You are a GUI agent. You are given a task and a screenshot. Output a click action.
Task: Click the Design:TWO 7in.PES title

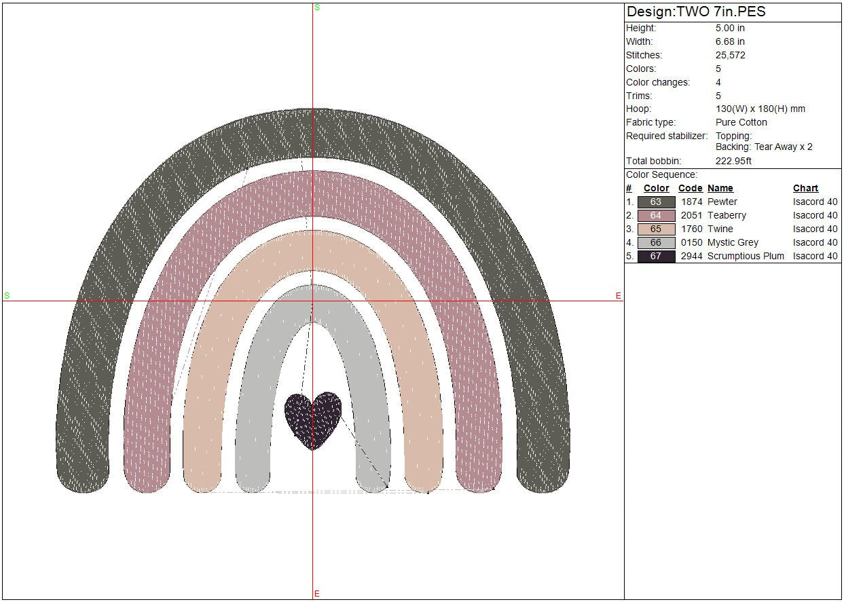coord(696,12)
